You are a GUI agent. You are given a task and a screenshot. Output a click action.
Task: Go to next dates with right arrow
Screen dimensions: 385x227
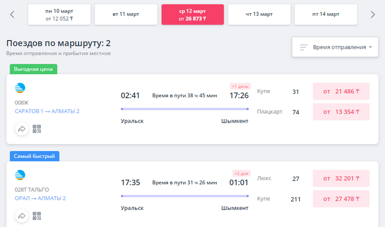[372, 14]
